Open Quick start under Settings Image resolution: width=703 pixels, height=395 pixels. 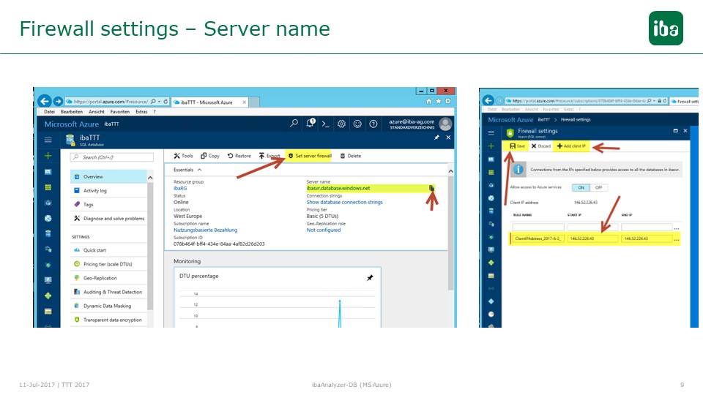[x=108, y=250]
